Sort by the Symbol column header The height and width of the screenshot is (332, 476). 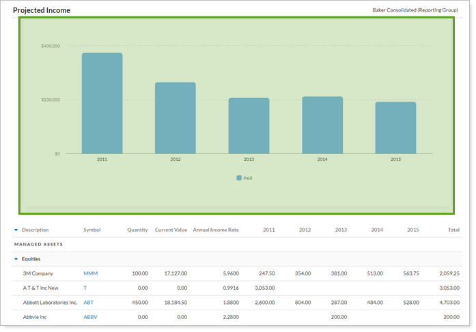coord(92,230)
